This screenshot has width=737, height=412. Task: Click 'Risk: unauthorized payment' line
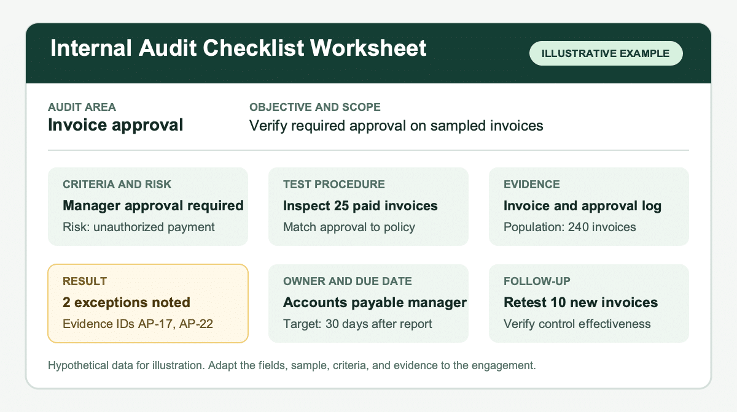pyautogui.click(x=139, y=227)
